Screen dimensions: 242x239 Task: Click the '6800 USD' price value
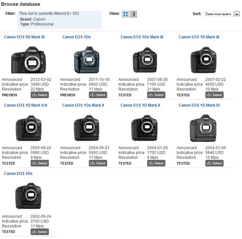(x=98, y=84)
